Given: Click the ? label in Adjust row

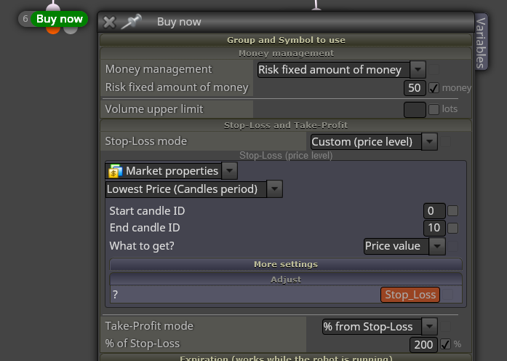Looking at the screenshot, I should [115, 295].
